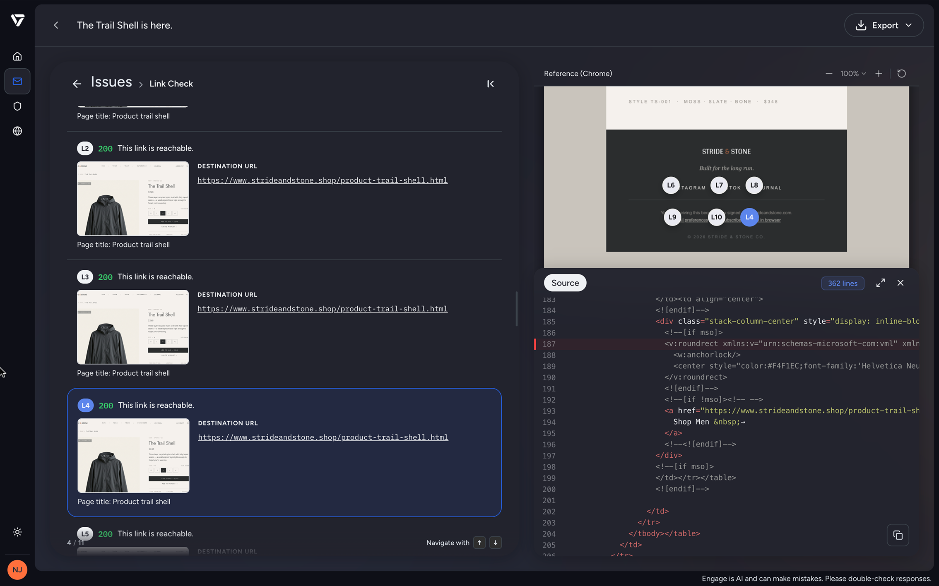Click 'The Trail Shell is here.' title

pos(125,25)
